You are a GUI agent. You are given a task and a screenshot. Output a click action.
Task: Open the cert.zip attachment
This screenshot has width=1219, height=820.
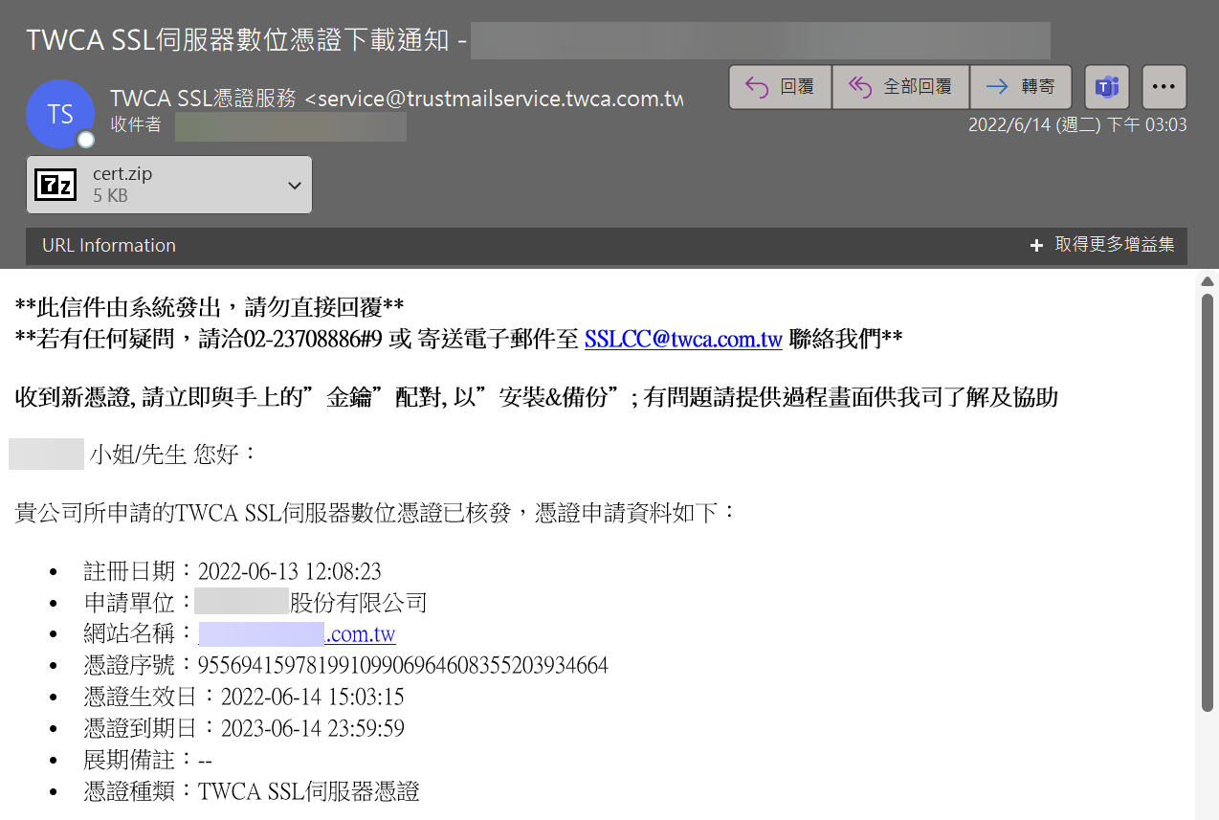(x=169, y=185)
